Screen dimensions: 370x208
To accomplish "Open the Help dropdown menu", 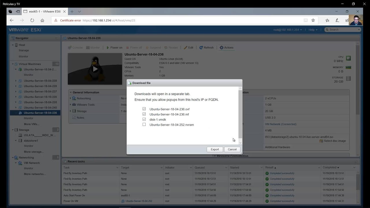I will tap(313, 30).
